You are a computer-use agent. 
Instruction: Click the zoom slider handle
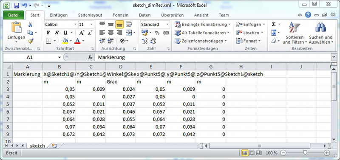point(305,153)
